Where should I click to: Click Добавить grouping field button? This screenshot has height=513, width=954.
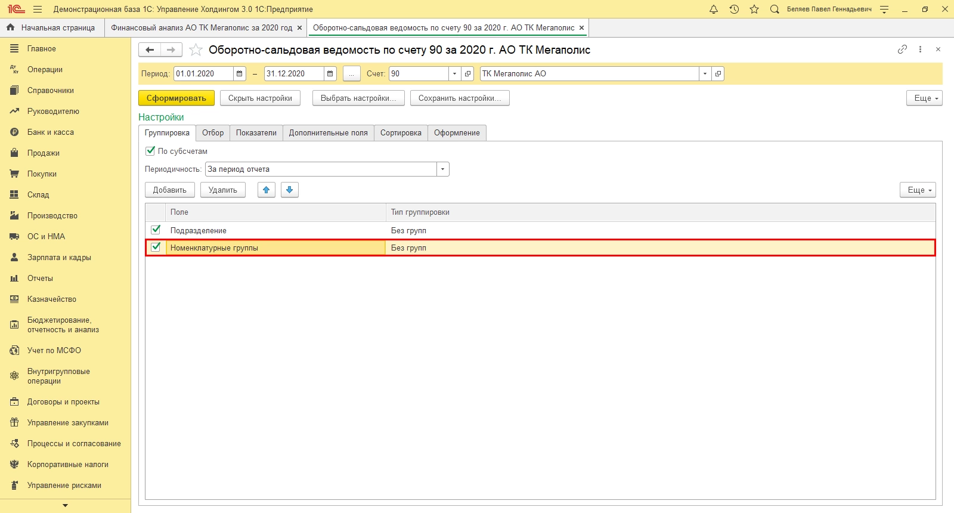170,190
